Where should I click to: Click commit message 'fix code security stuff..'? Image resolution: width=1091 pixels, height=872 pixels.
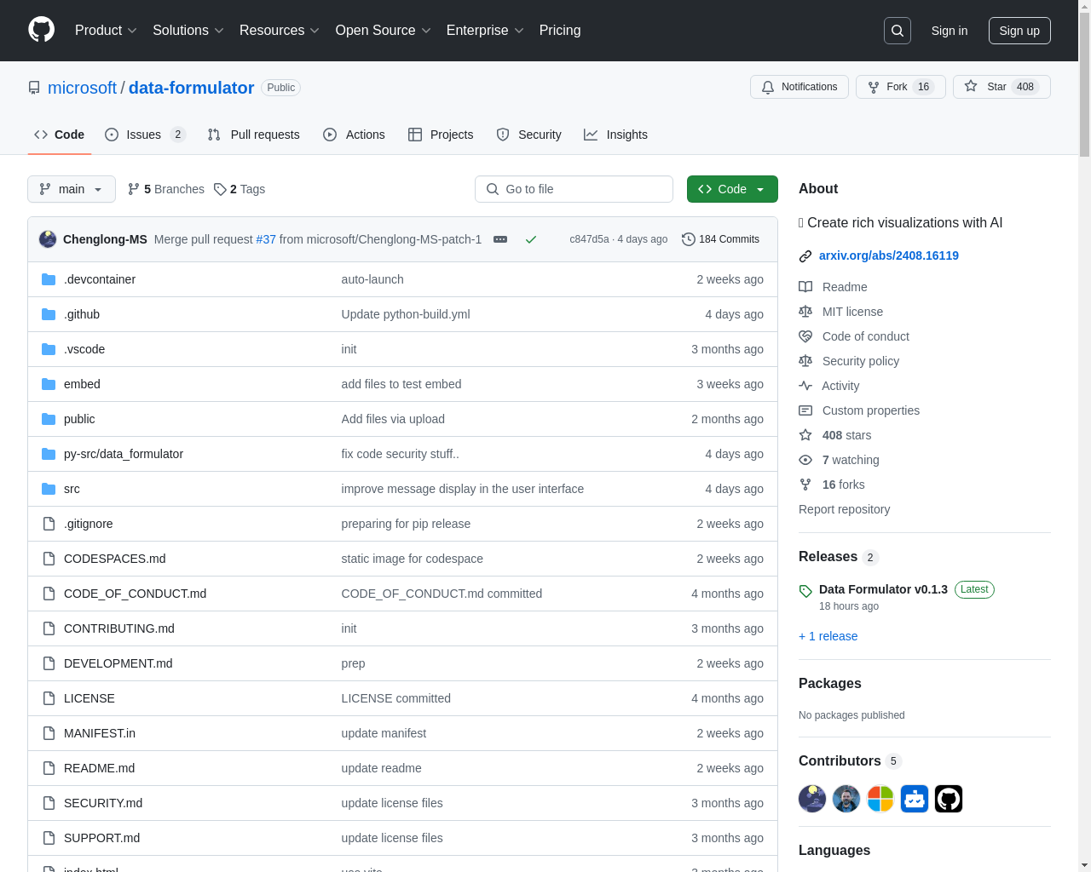click(x=400, y=454)
